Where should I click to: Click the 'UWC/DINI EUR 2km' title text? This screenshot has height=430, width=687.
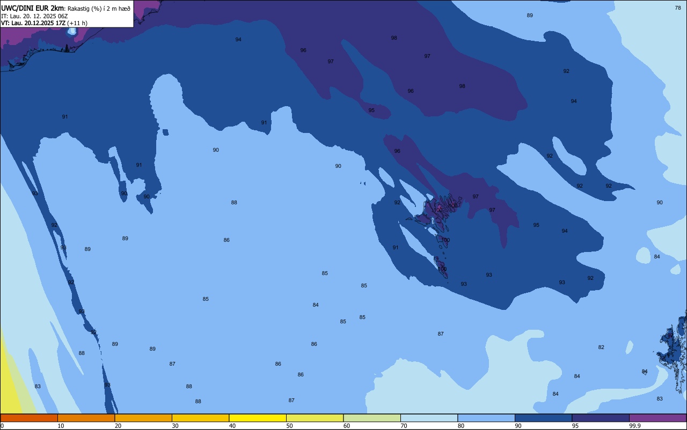tap(33, 8)
